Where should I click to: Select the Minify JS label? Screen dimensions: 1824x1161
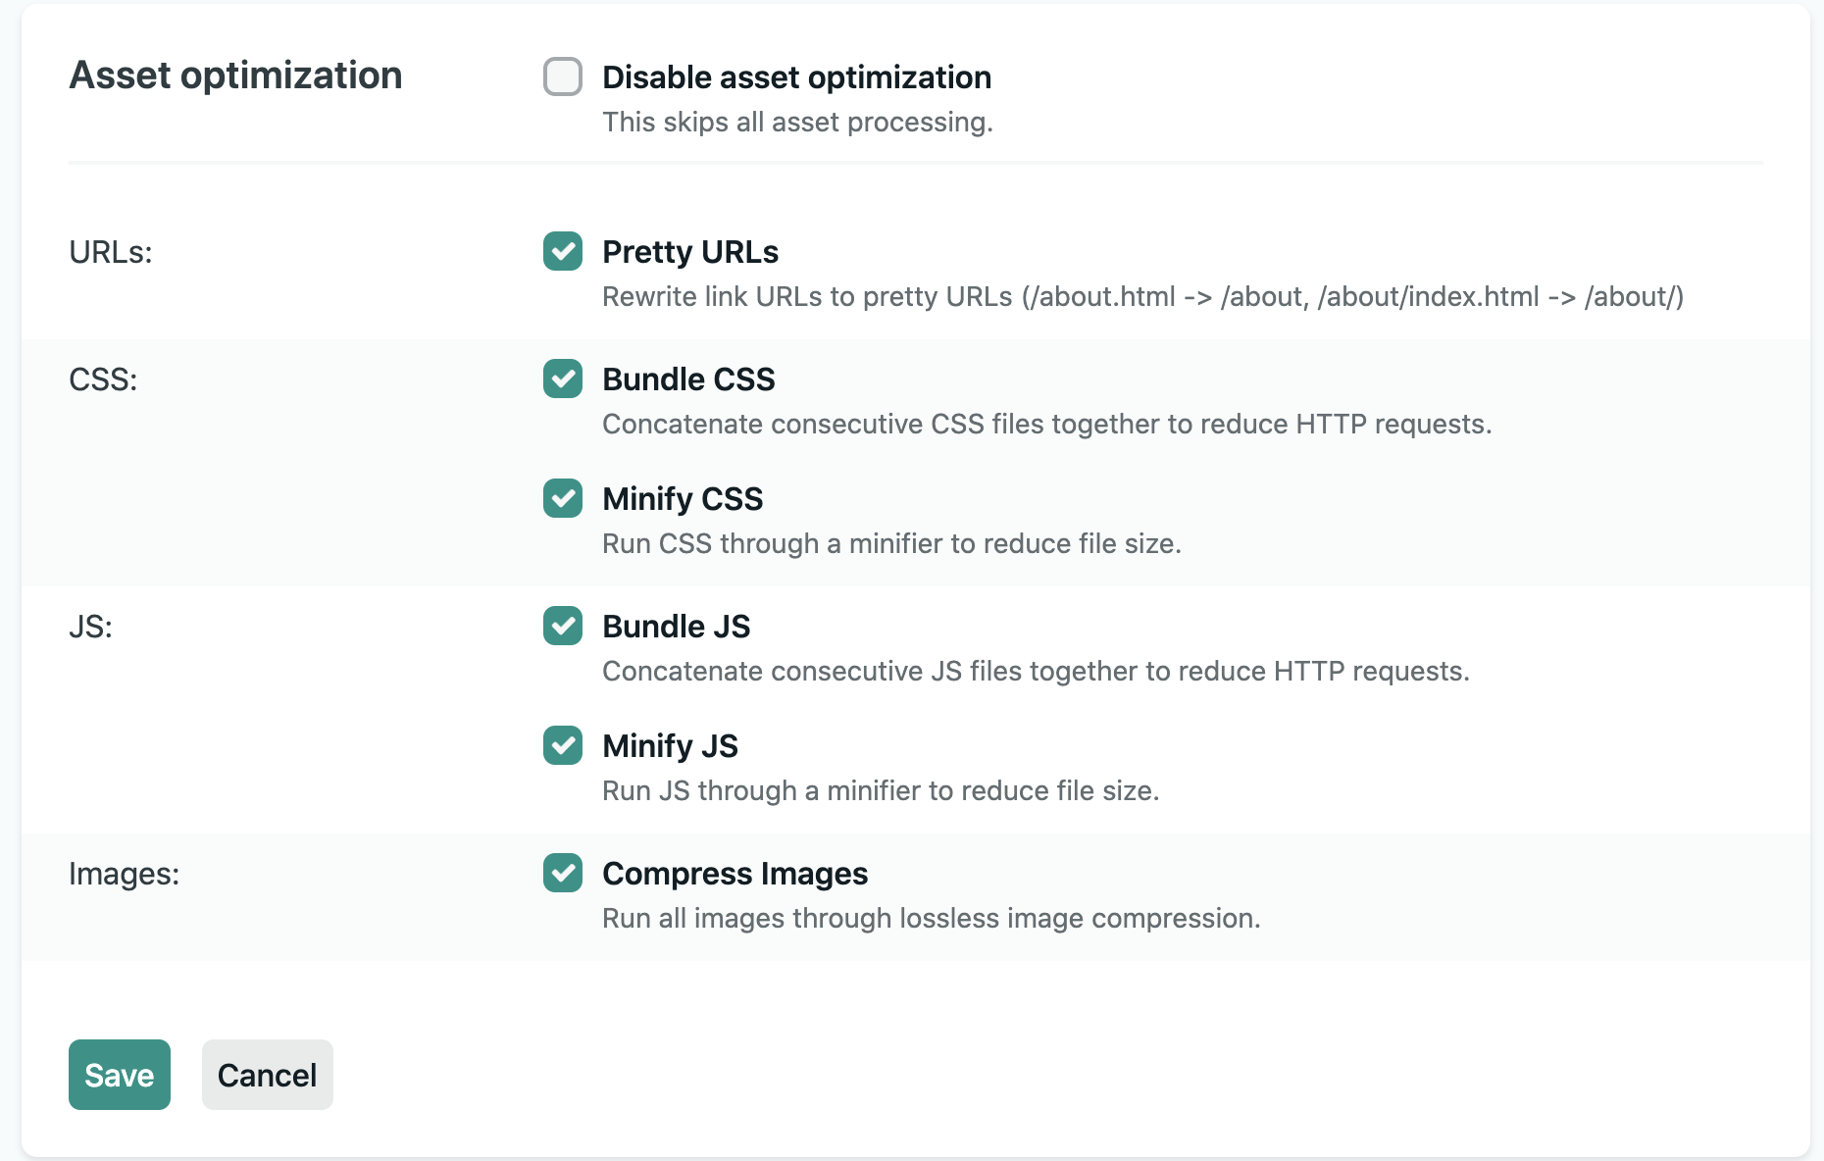[670, 746]
